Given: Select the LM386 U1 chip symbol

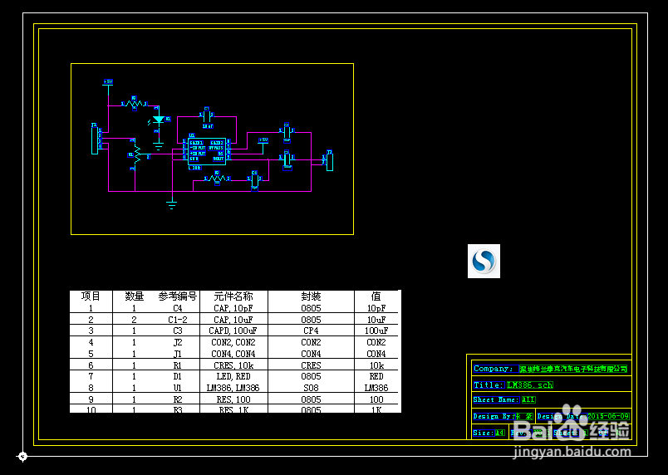Looking at the screenshot, I should coord(207,151).
